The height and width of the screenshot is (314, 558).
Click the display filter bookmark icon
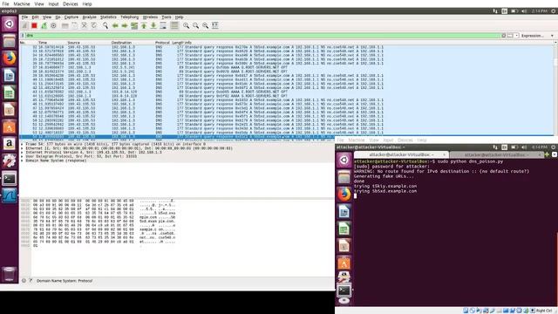pos(23,36)
